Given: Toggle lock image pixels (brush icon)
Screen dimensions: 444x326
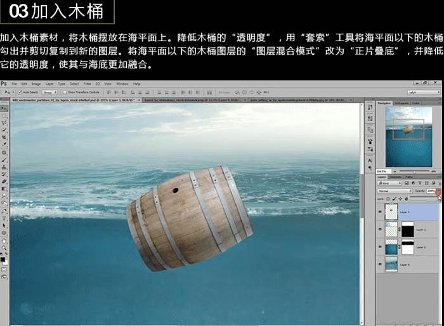Looking at the screenshot, I should click(x=395, y=199).
